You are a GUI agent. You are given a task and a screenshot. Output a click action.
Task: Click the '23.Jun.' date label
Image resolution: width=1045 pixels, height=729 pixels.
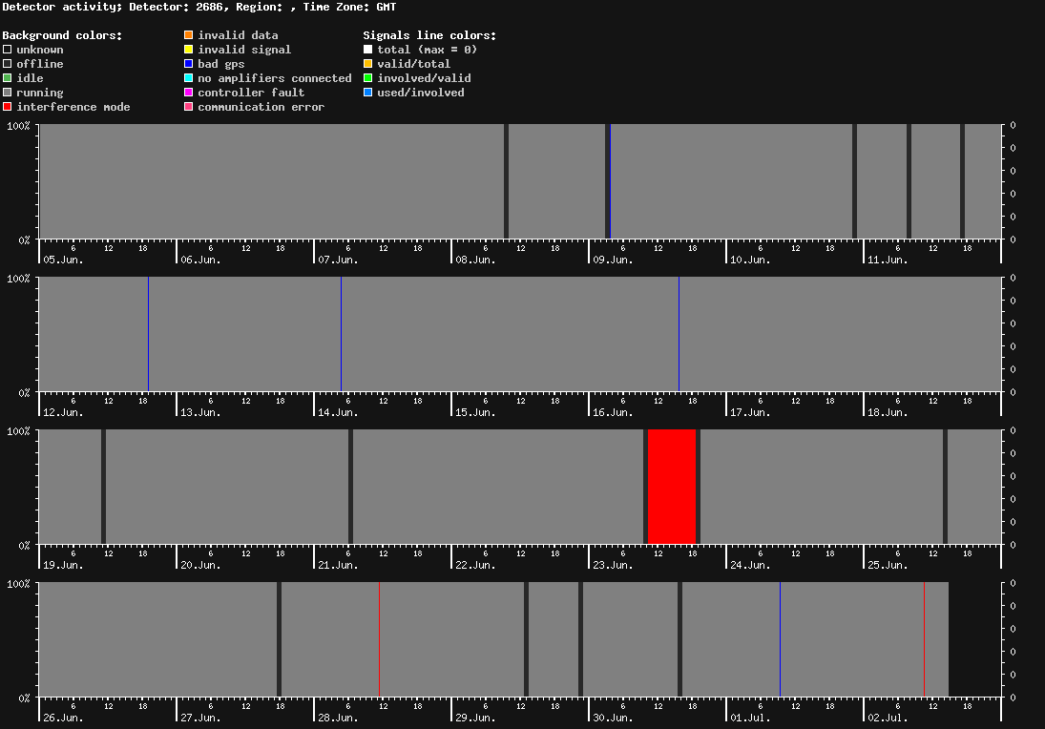tap(613, 565)
